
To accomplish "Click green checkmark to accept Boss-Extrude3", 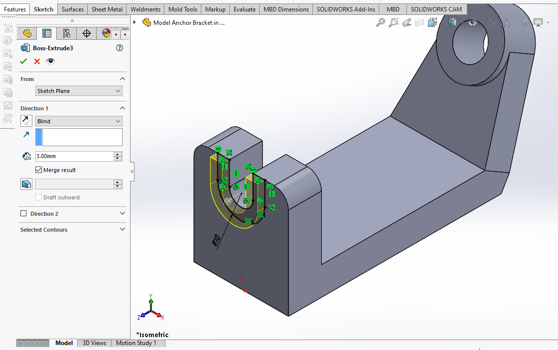I will 23,61.
